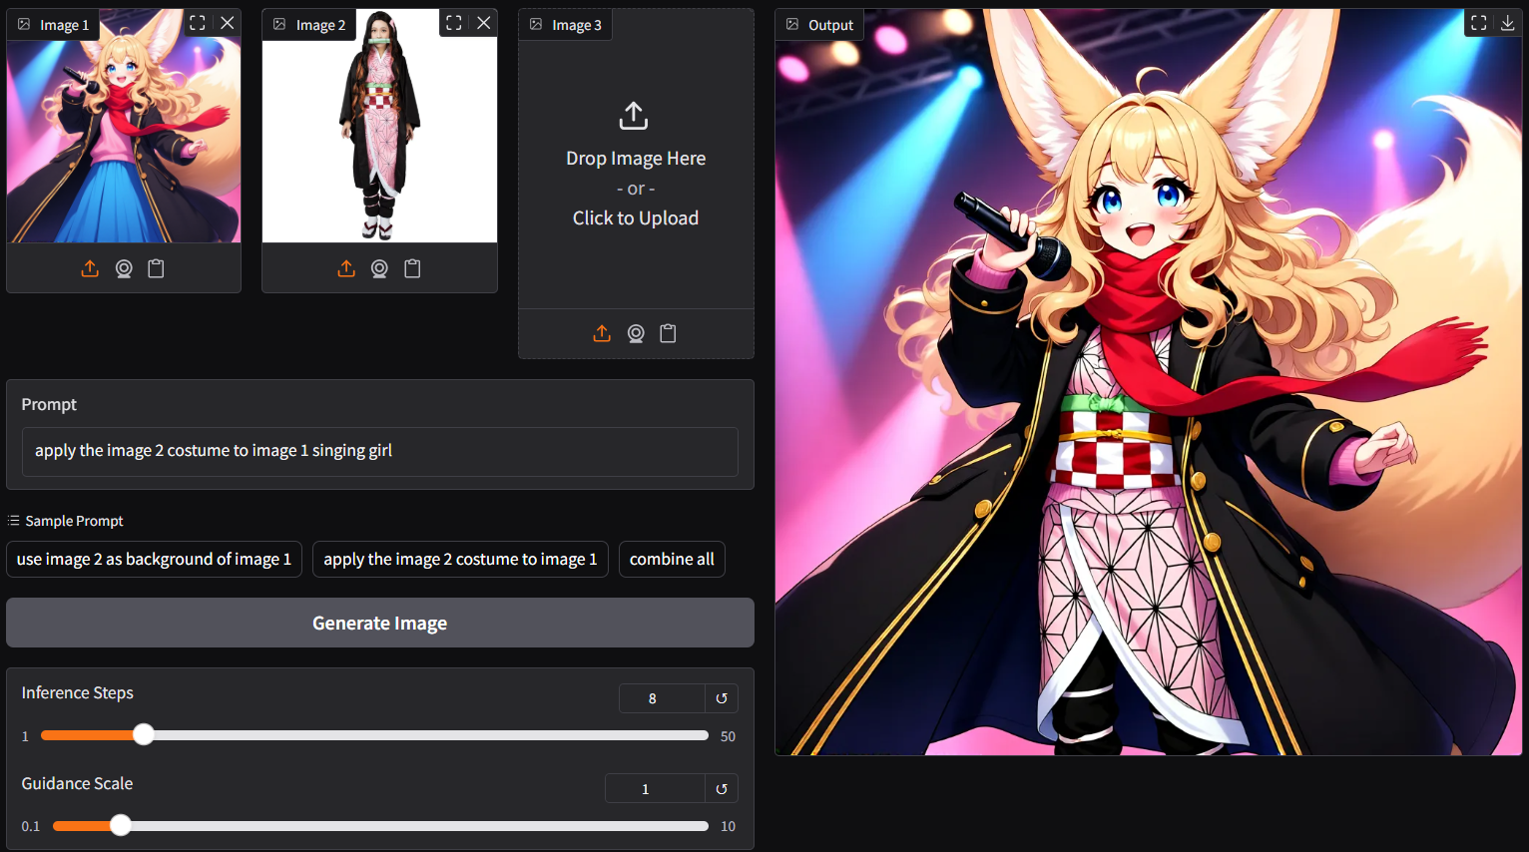1529x852 pixels.
Task: Click upload icon under Image 2
Action: [346, 268]
